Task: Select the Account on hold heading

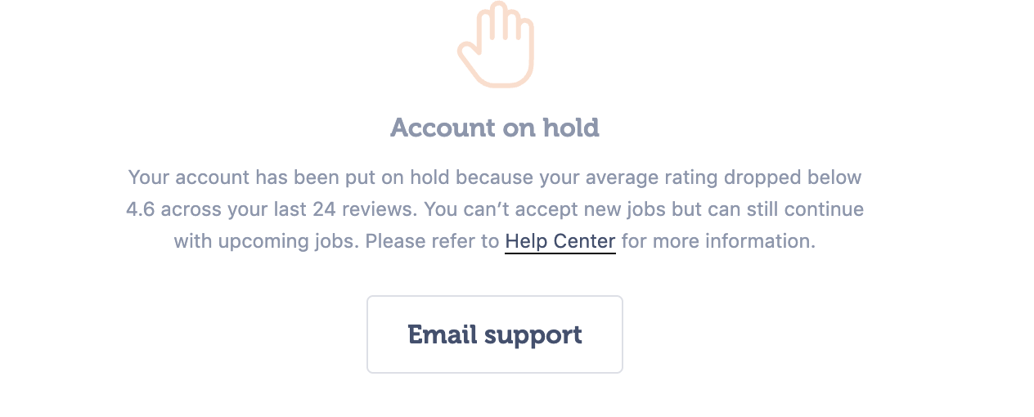Action: coord(495,128)
